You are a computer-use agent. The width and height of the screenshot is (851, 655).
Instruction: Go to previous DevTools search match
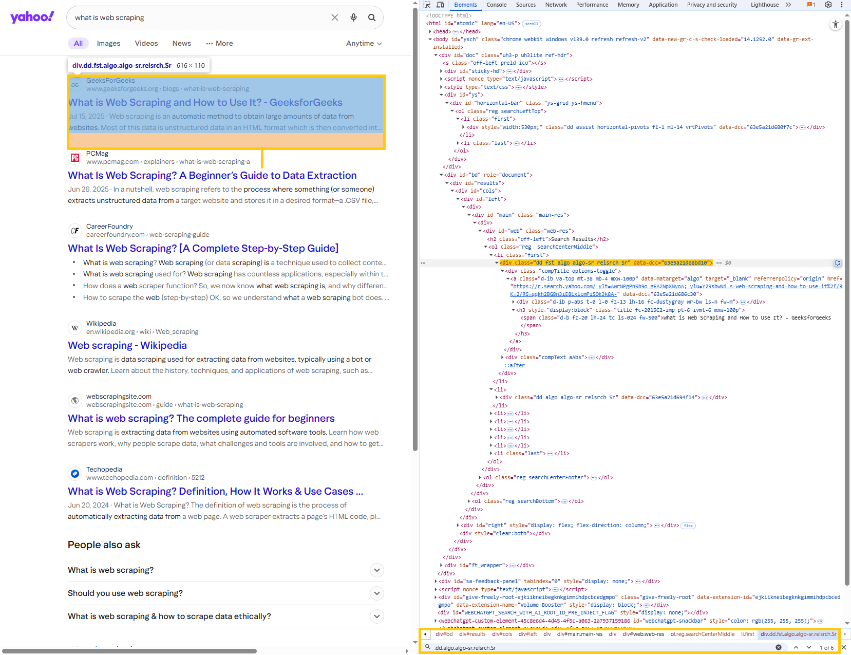tap(796, 647)
